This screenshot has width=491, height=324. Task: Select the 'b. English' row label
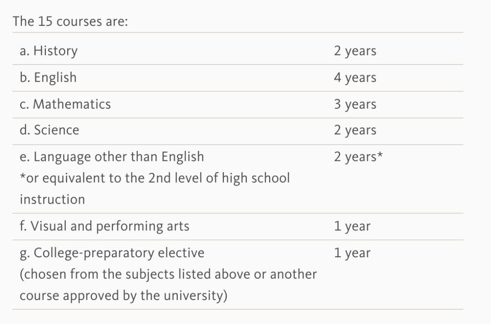pos(48,77)
